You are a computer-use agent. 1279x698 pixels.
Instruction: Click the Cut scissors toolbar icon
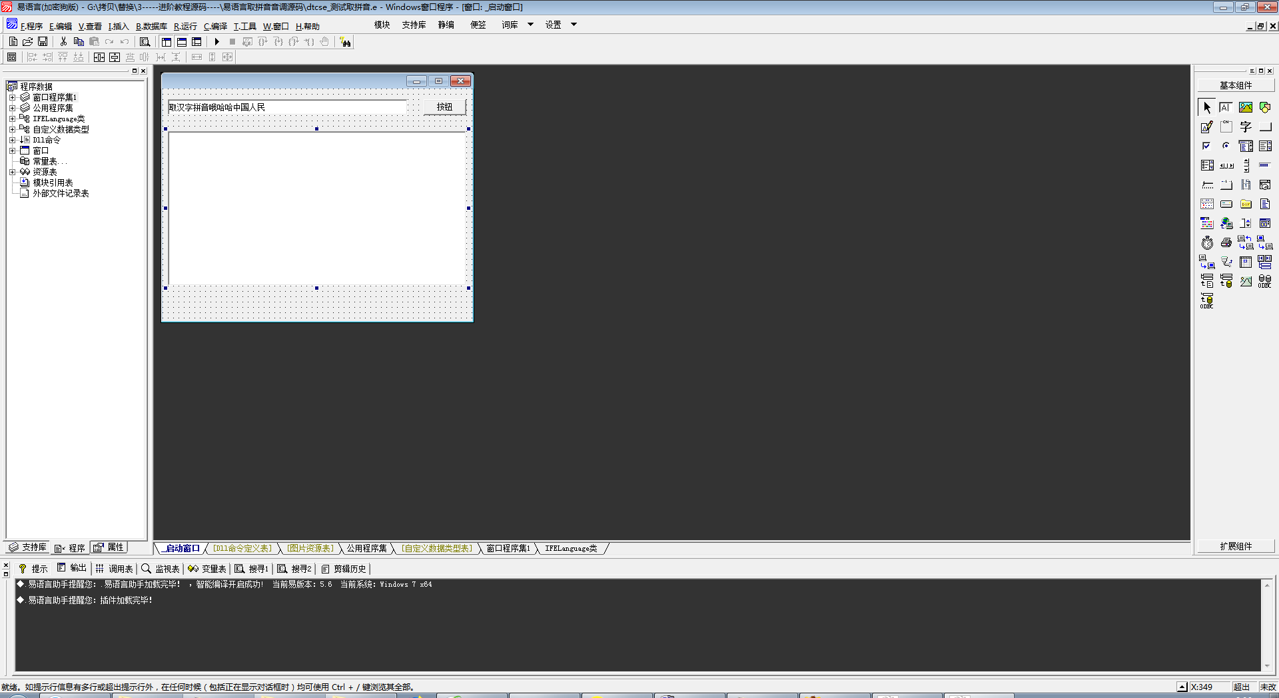[63, 42]
